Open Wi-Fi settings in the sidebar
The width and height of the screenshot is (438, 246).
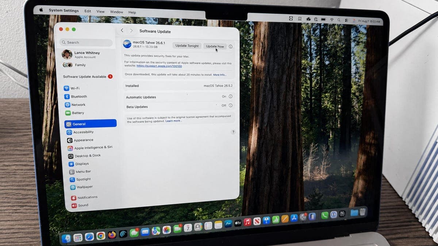coord(72,88)
